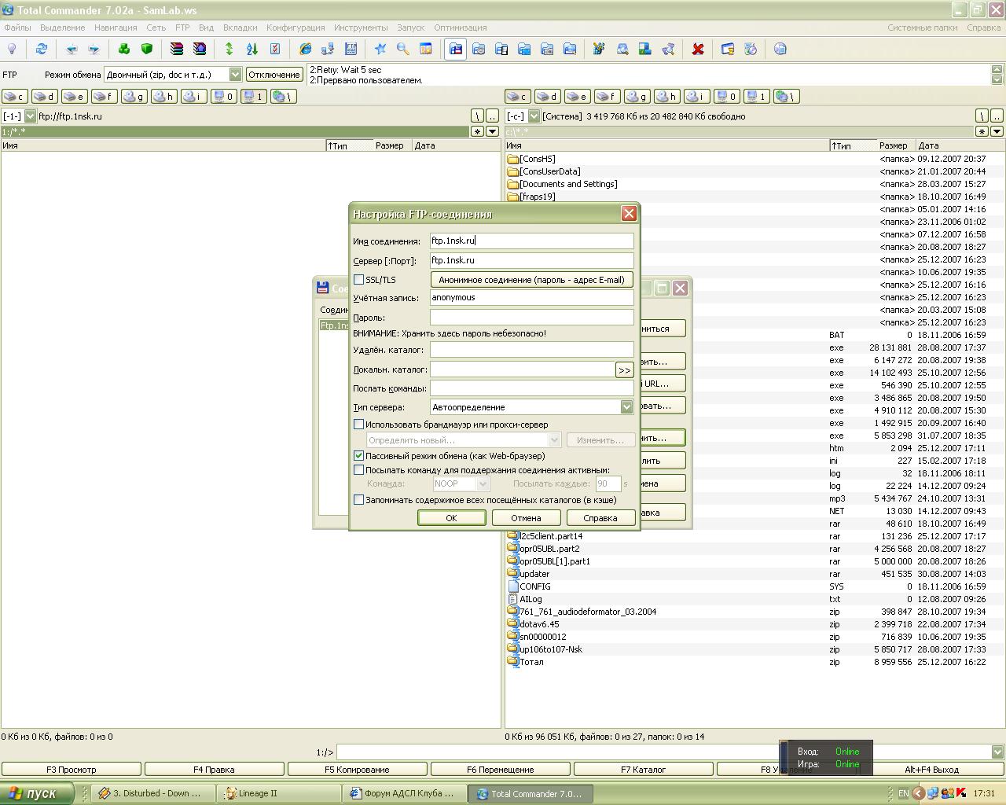The width and height of the screenshot is (1006, 805).
Task: Go back using the left arrow toolbar icon
Action: [x=72, y=49]
